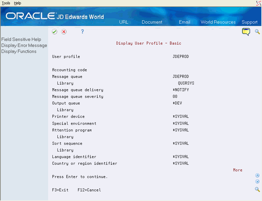Select Display Functions
The image size is (262, 201).
19,52
